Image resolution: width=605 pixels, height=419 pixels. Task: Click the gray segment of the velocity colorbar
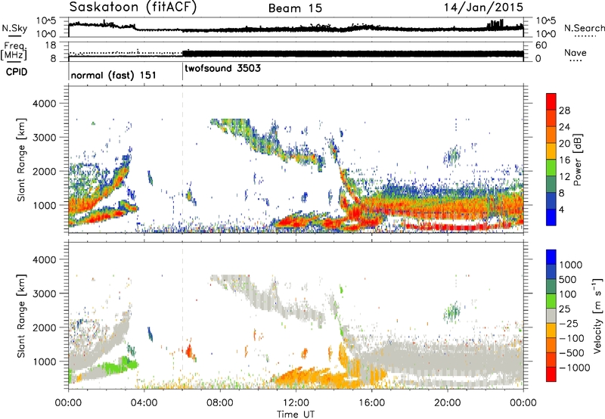[551, 315]
